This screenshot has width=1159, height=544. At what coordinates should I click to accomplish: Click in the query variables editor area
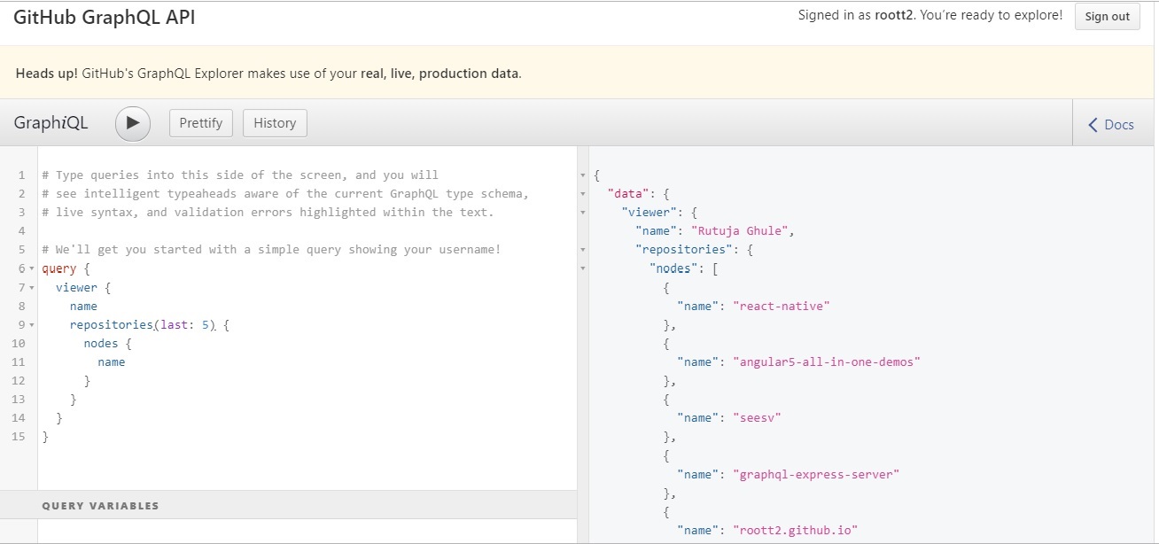pos(307,532)
